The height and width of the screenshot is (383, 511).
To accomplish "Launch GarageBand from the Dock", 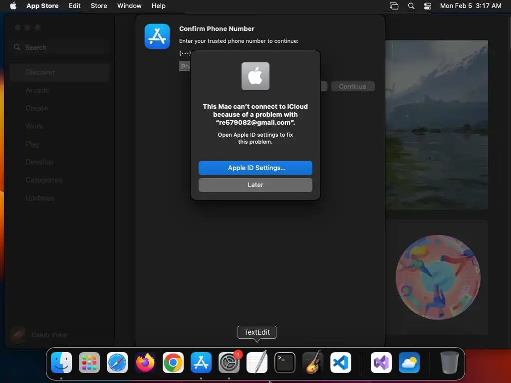I will point(313,363).
